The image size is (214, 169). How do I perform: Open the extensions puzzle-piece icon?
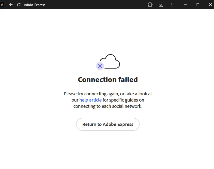150,5
